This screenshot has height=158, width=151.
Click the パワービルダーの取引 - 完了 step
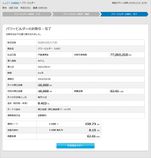coord(124,14)
